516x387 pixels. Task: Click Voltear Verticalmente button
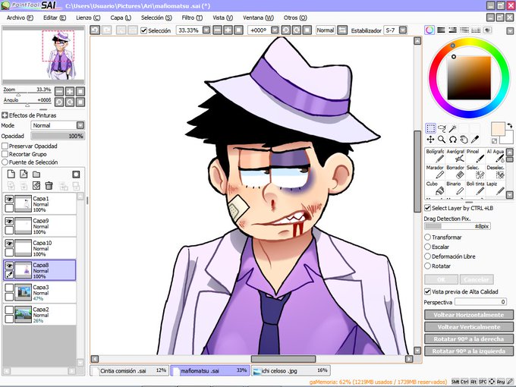(x=469, y=327)
